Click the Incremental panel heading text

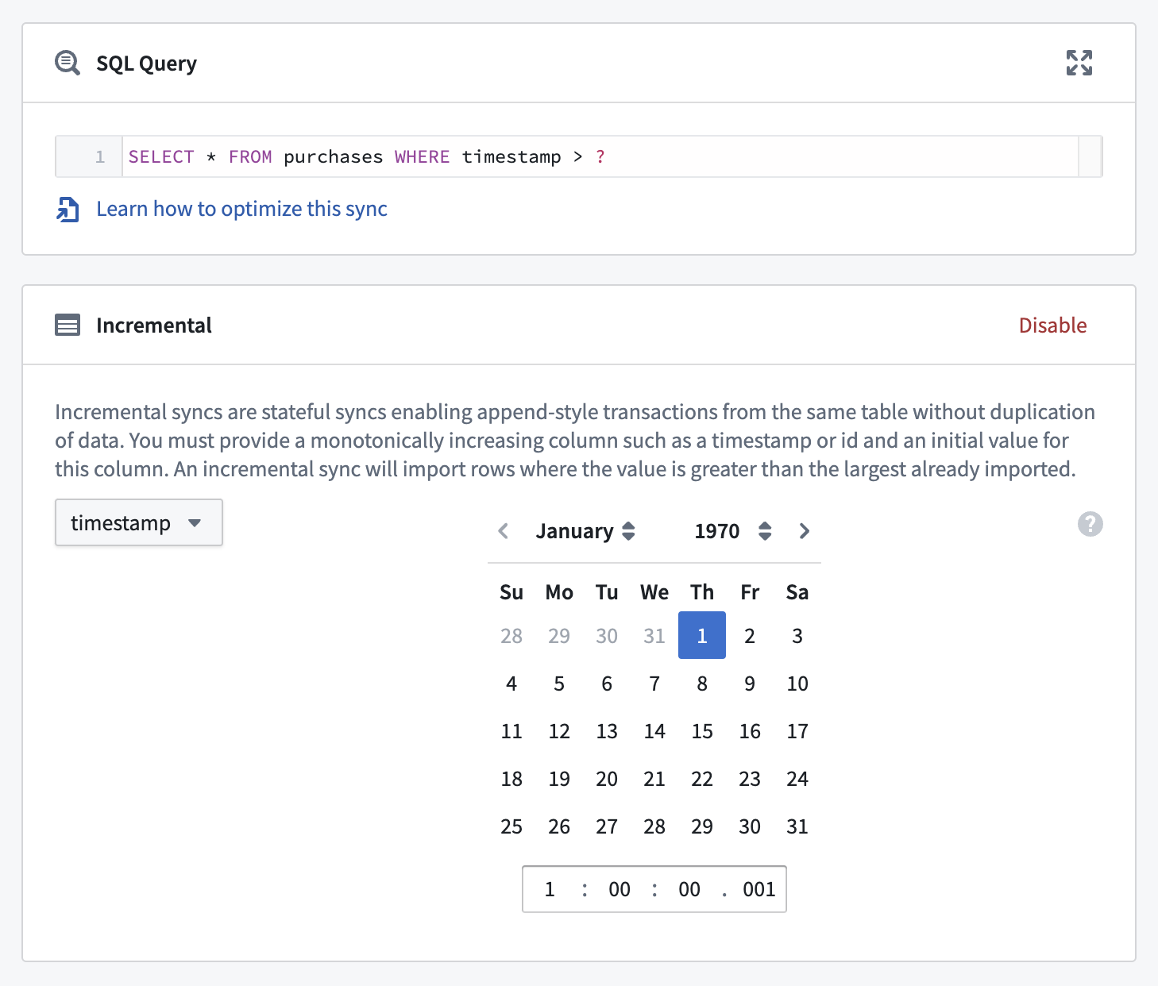[x=154, y=325]
